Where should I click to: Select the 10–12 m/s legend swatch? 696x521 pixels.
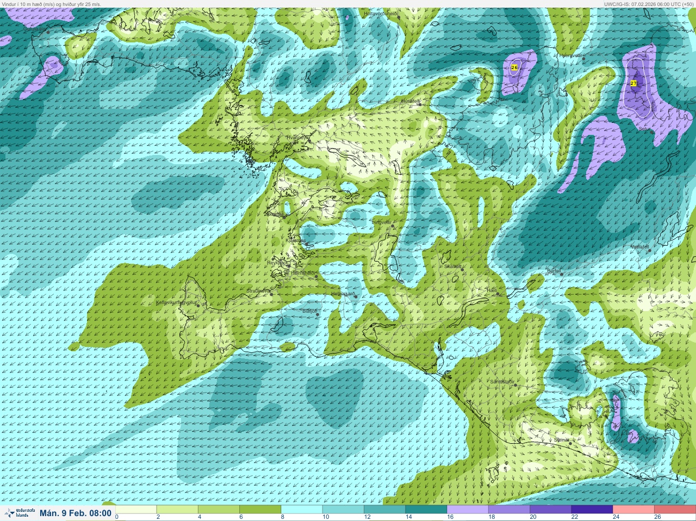pos(343,510)
